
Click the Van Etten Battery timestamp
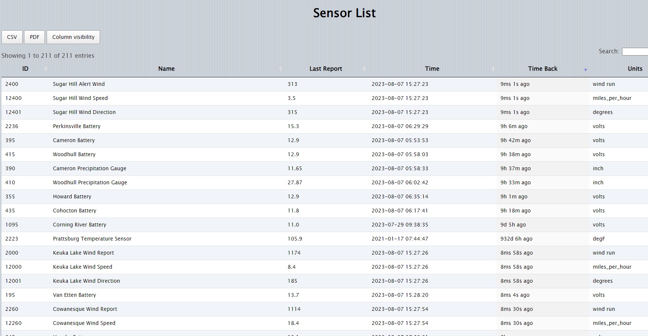pyautogui.click(x=400, y=295)
